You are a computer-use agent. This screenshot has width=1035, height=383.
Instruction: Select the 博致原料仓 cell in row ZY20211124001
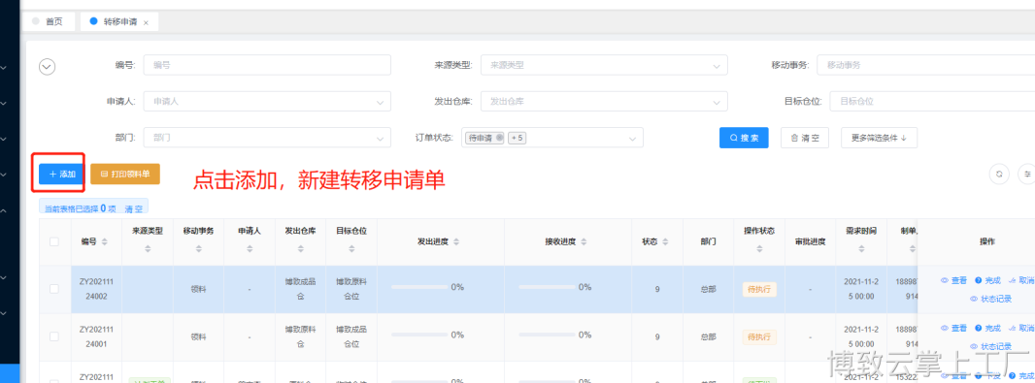[300, 336]
